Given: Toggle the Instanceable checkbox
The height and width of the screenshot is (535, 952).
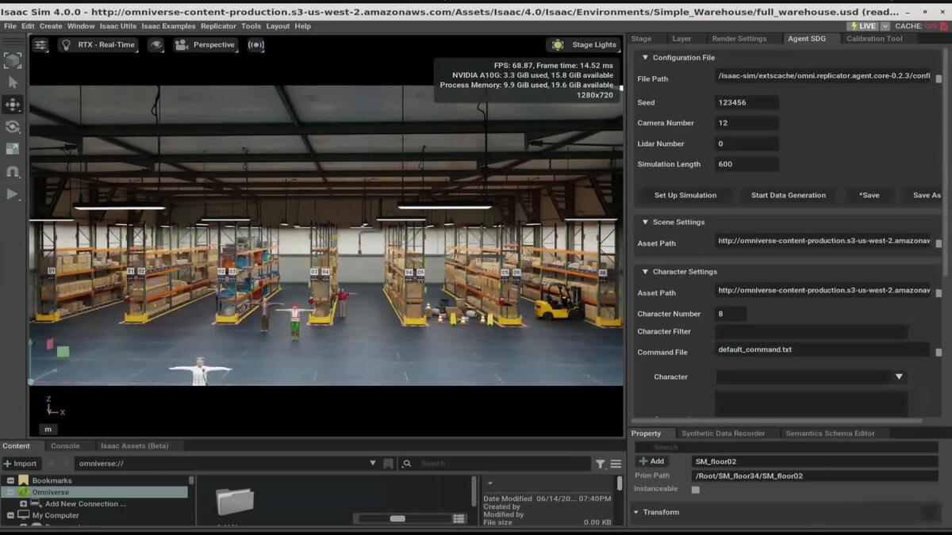Looking at the screenshot, I should coord(696,490).
